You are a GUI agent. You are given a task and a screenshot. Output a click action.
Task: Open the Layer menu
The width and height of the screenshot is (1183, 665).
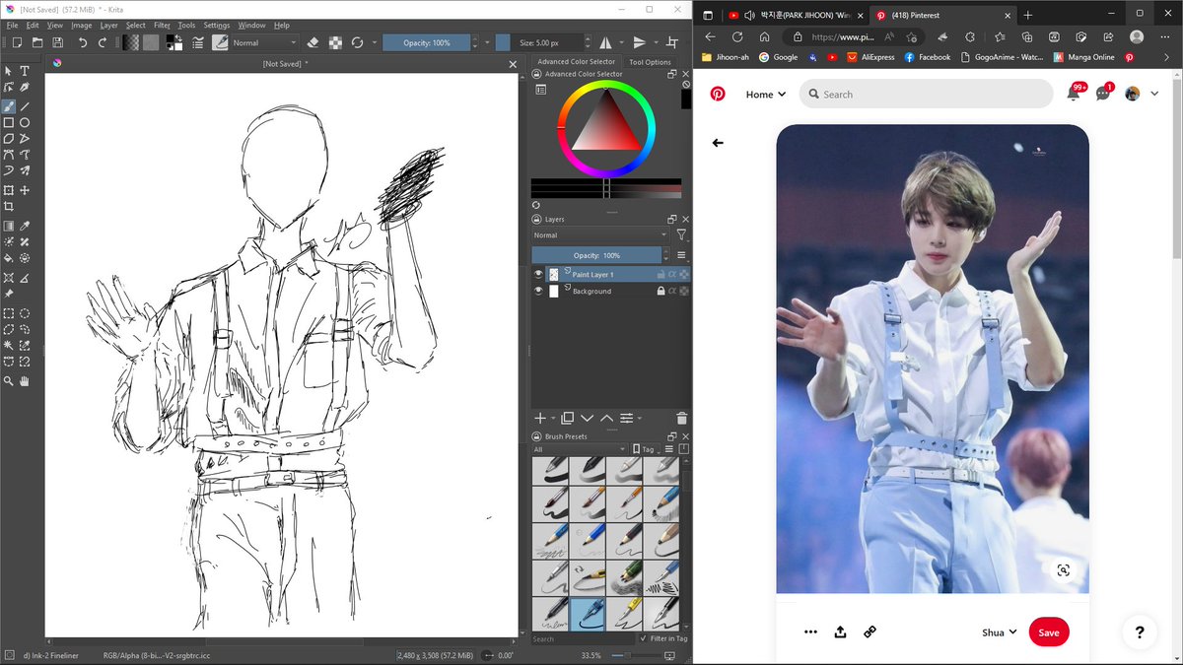[x=108, y=25]
